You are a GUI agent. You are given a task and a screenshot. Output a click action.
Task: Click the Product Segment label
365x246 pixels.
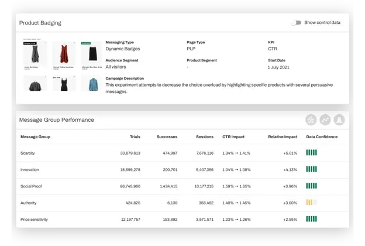[x=202, y=60]
